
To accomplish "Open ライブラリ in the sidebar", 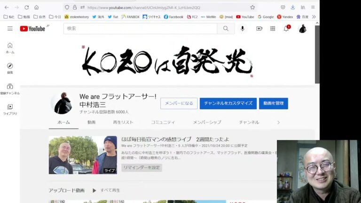I will (x=10, y=109).
